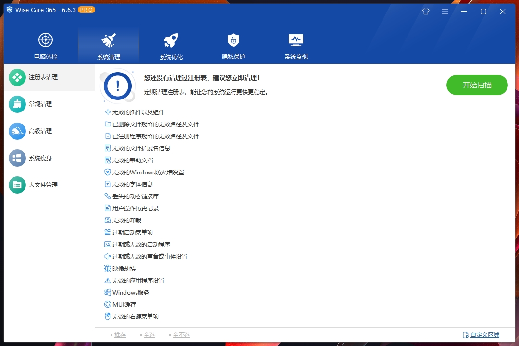
Task: Open the skin (shirt) icon in title bar
Action: pos(426,12)
